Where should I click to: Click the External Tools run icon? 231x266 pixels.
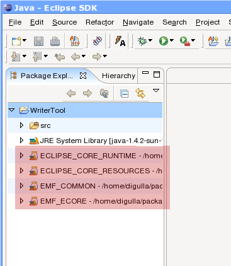(185, 41)
